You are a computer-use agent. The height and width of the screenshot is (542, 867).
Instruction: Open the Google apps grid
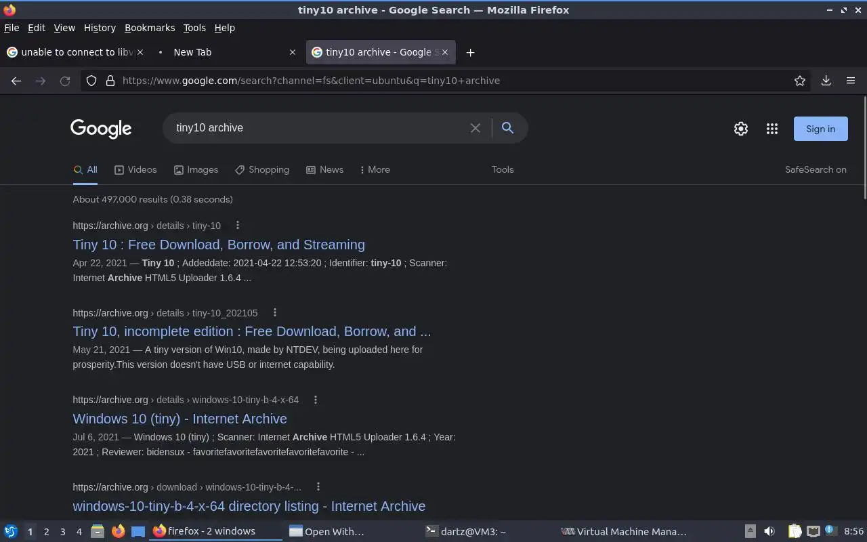click(772, 129)
